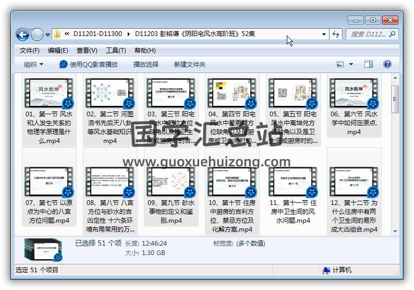Click the search magnifier icon

coord(392,34)
